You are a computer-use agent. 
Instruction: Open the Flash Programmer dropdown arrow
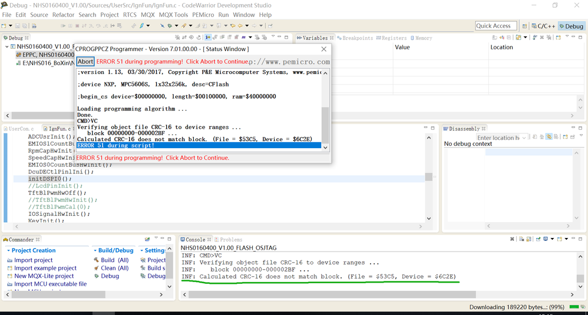point(148,26)
